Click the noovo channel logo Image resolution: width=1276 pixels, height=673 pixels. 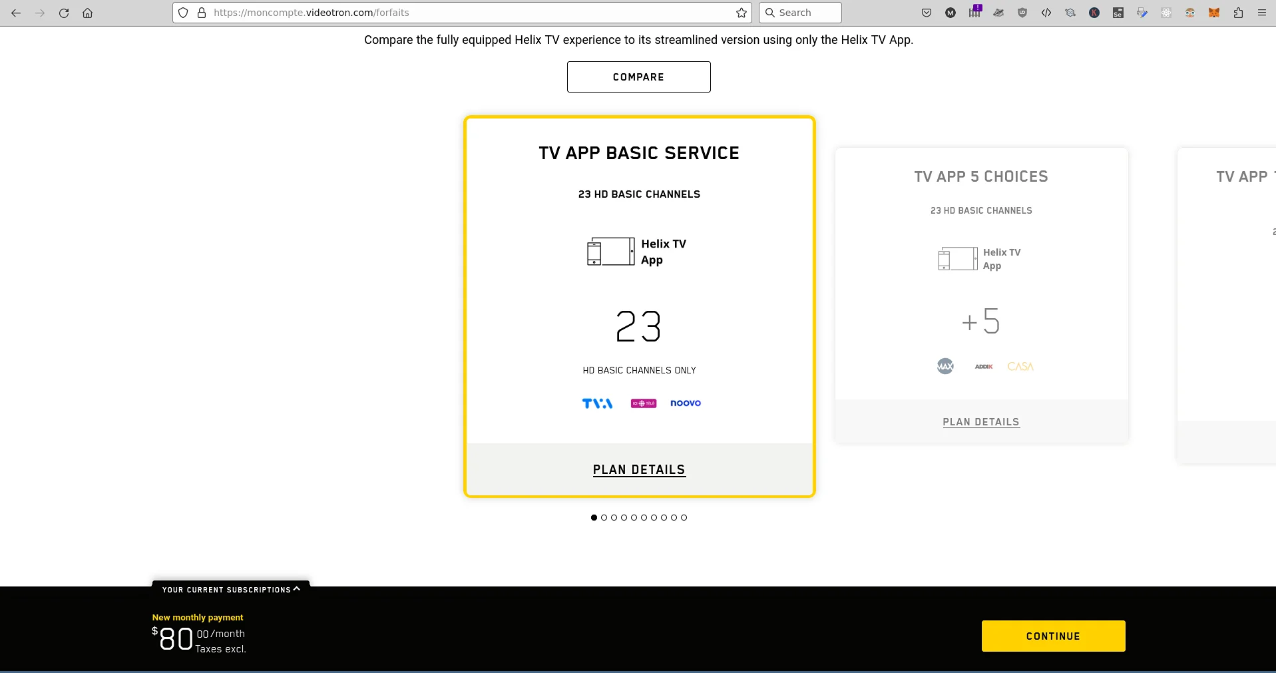click(x=685, y=403)
